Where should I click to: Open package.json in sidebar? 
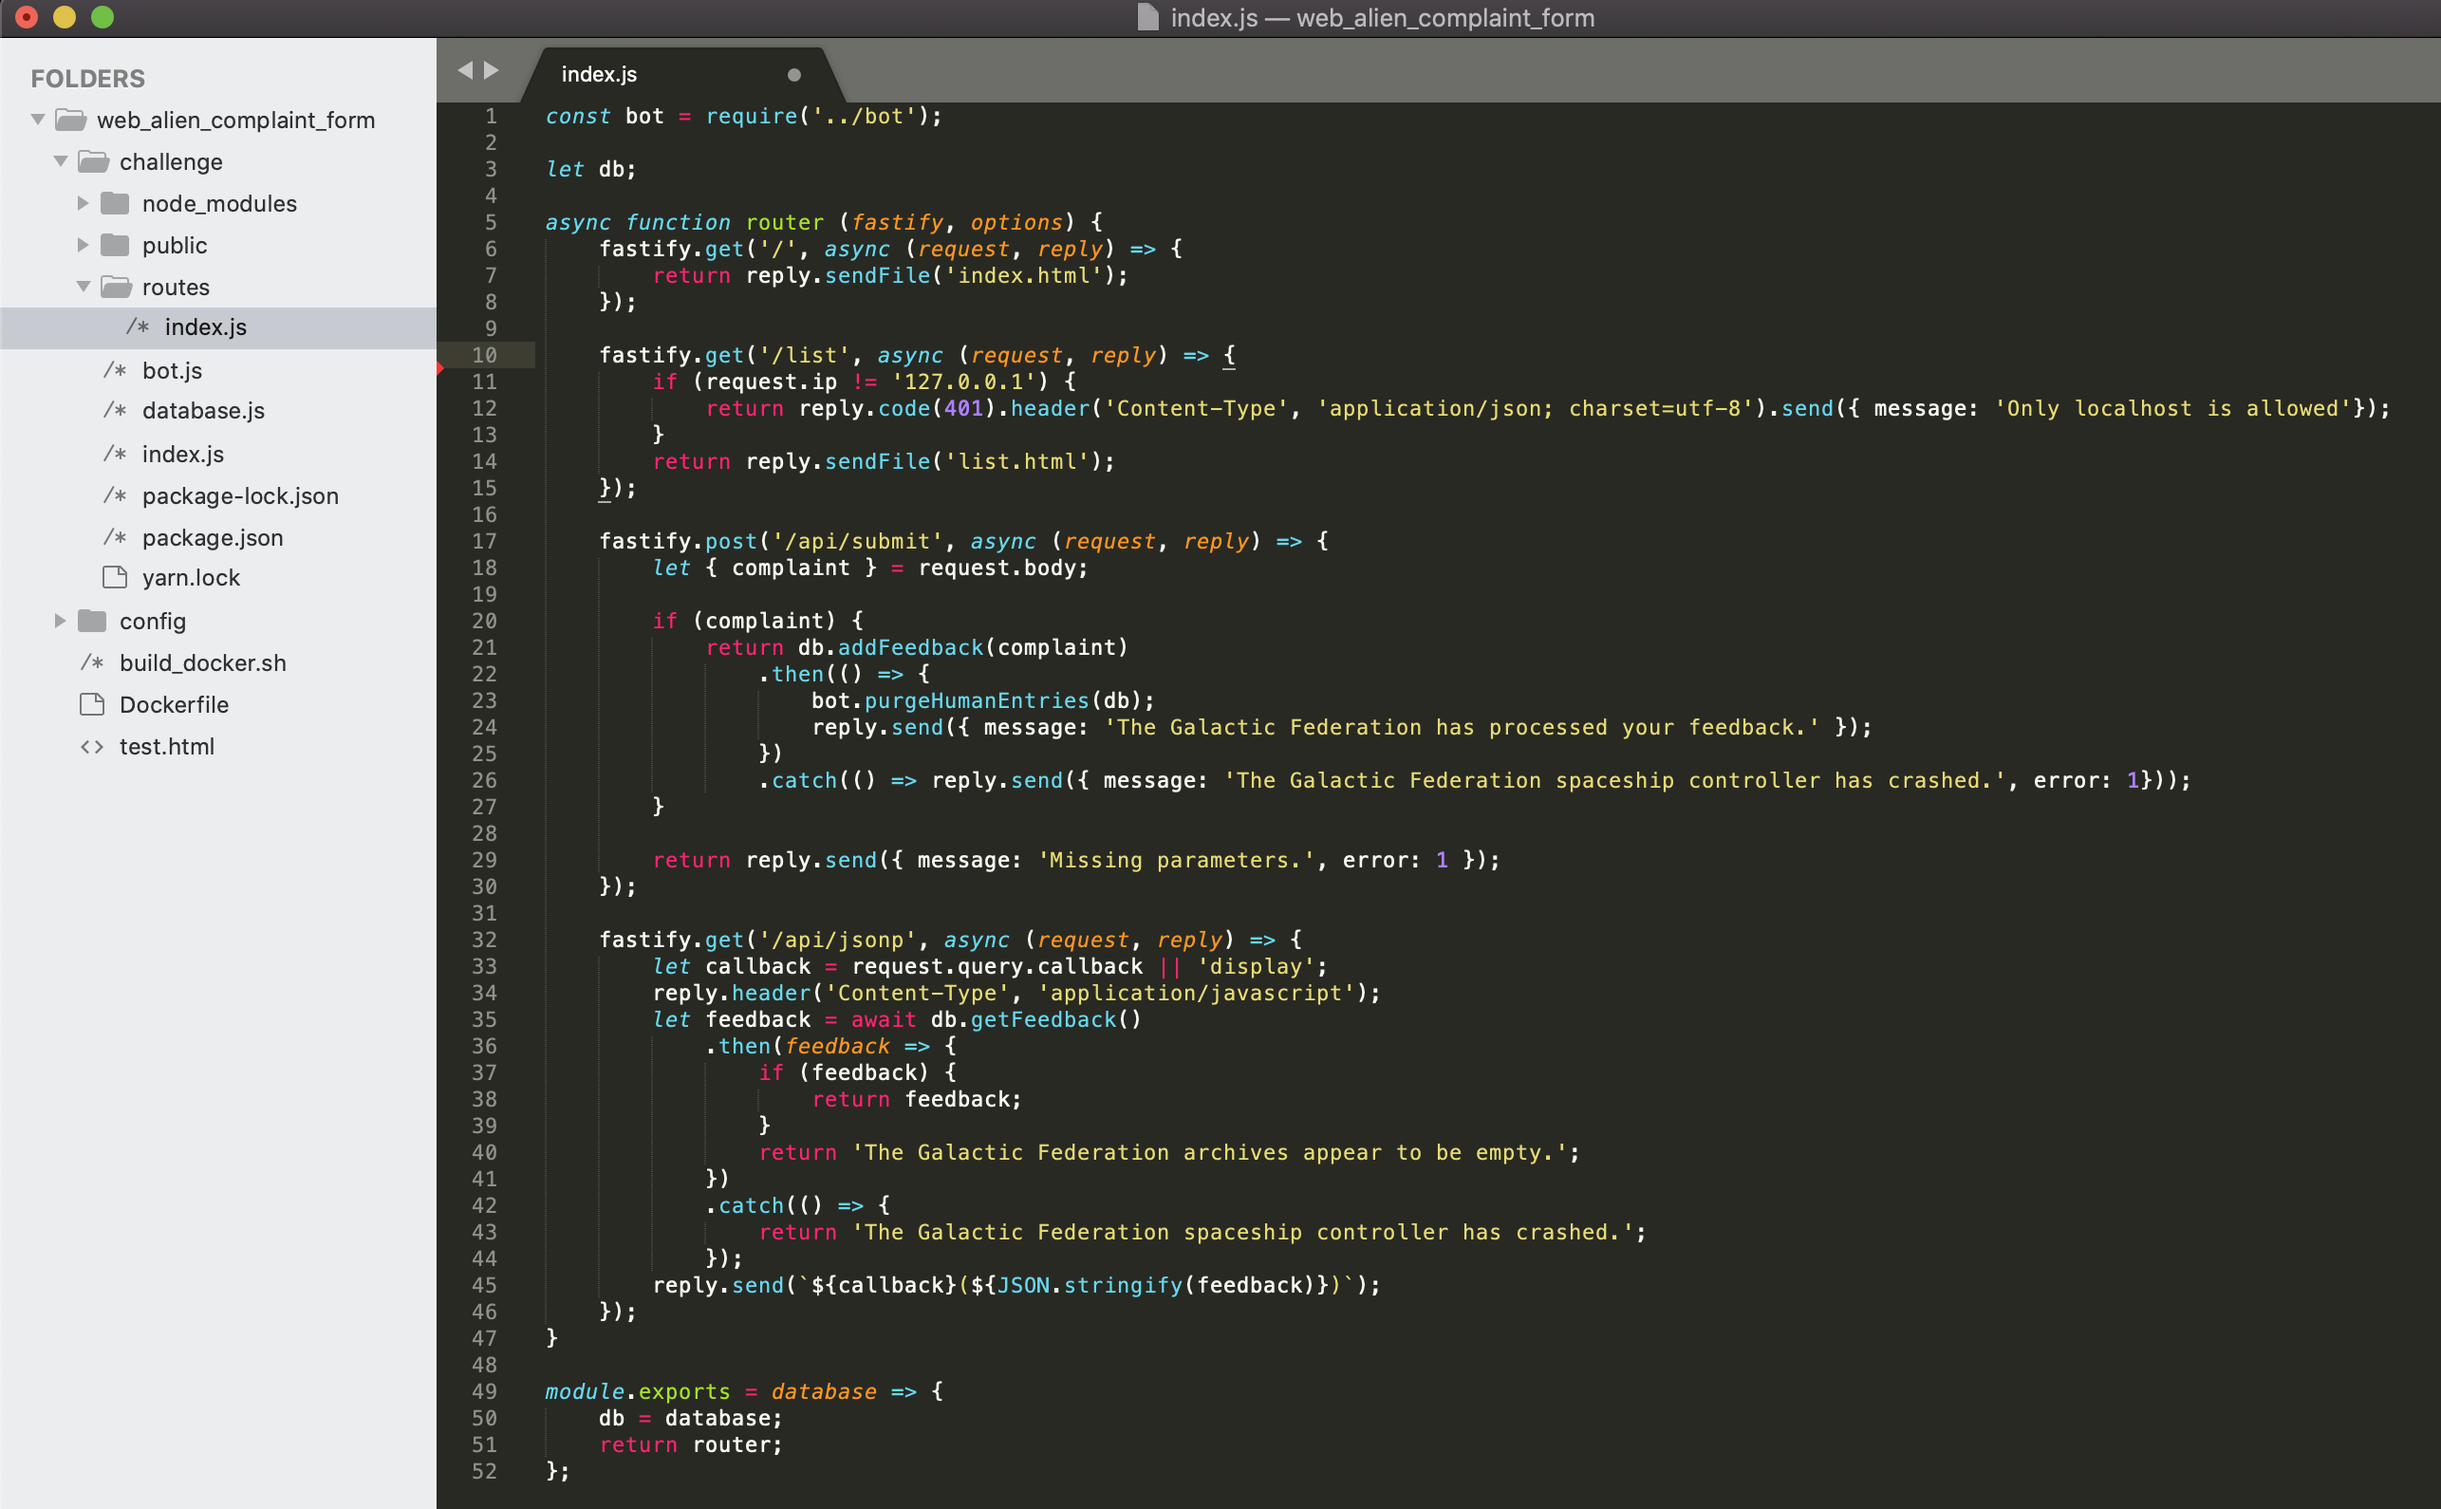coord(213,538)
